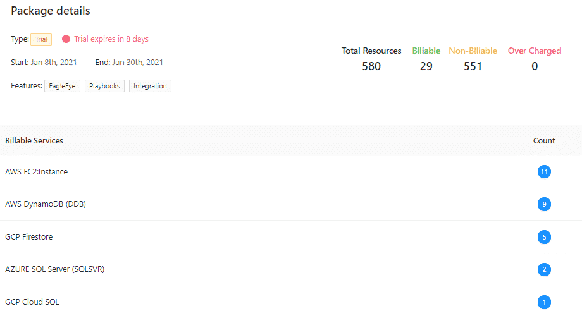Click the blue count badge showing 5
This screenshot has height=311, width=582.
544,237
